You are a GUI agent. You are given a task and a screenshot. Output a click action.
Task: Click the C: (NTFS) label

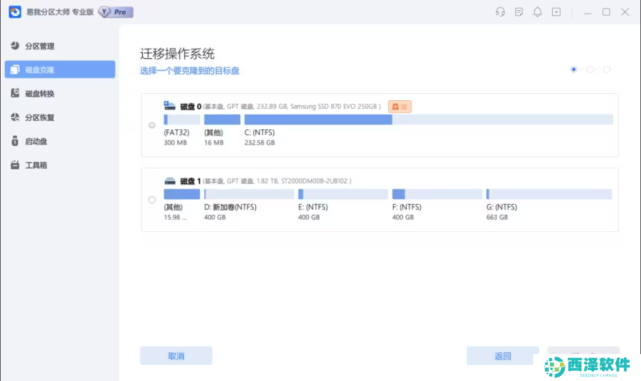tap(260, 133)
